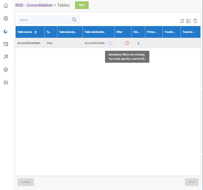This screenshot has height=190, width=203.
Task: Click RSD - Consolidation breadcrumb link
Action: point(34,5)
